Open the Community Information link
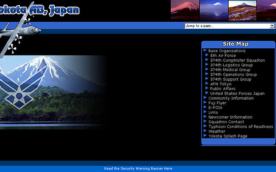 click(x=231, y=98)
